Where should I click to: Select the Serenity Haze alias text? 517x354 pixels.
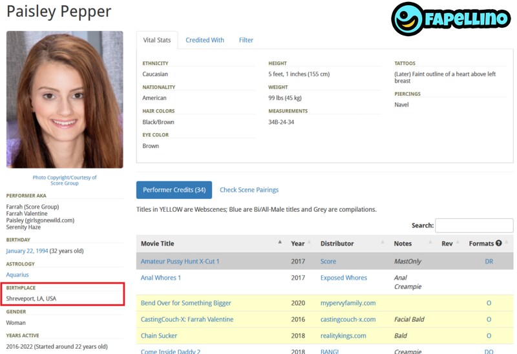tap(23, 227)
